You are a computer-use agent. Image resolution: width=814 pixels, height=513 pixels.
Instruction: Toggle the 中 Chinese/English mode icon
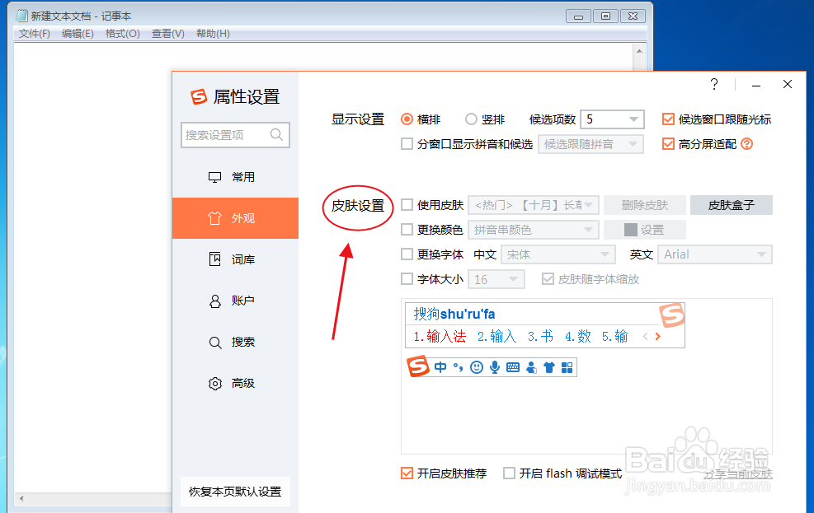point(440,367)
